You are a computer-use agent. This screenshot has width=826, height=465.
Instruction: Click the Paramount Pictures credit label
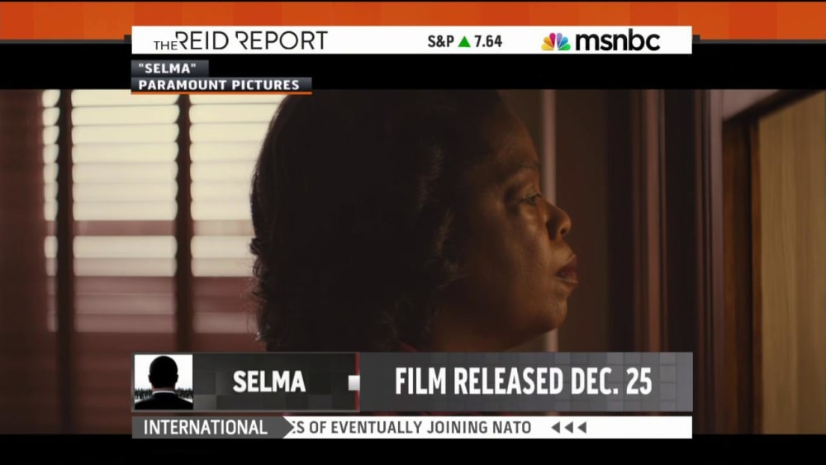tap(219, 85)
